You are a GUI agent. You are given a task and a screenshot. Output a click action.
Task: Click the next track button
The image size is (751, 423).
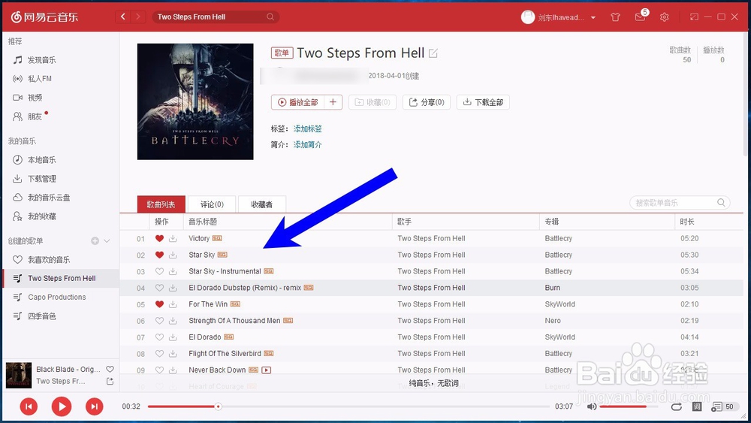click(x=95, y=406)
